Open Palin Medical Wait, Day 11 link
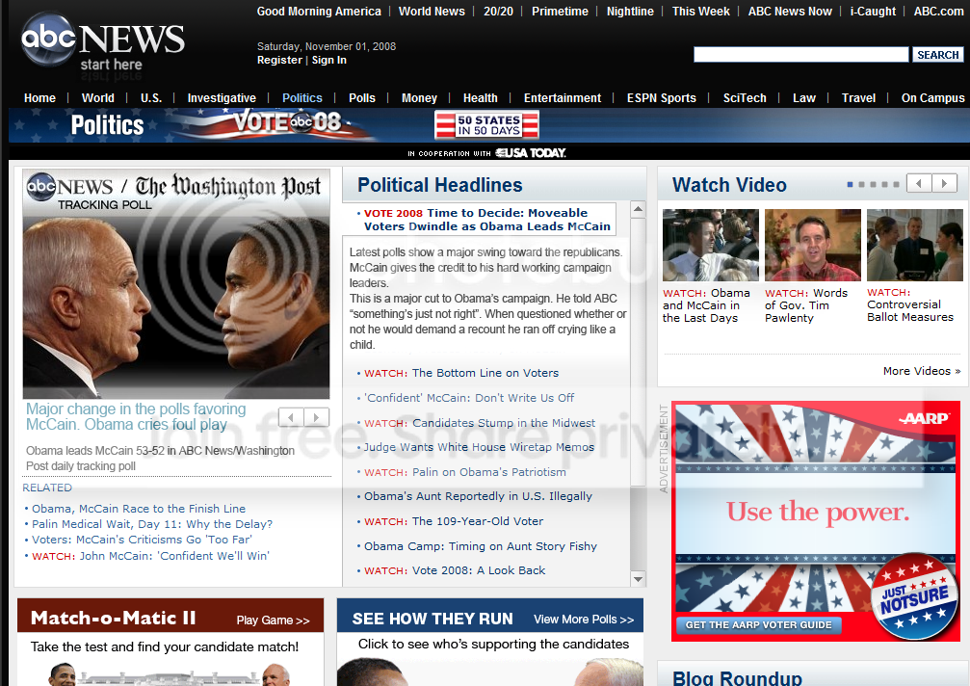Viewport: 970px width, 686px height. (152, 524)
